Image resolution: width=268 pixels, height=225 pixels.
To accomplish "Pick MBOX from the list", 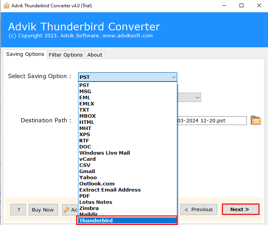I will (x=128, y=116).
